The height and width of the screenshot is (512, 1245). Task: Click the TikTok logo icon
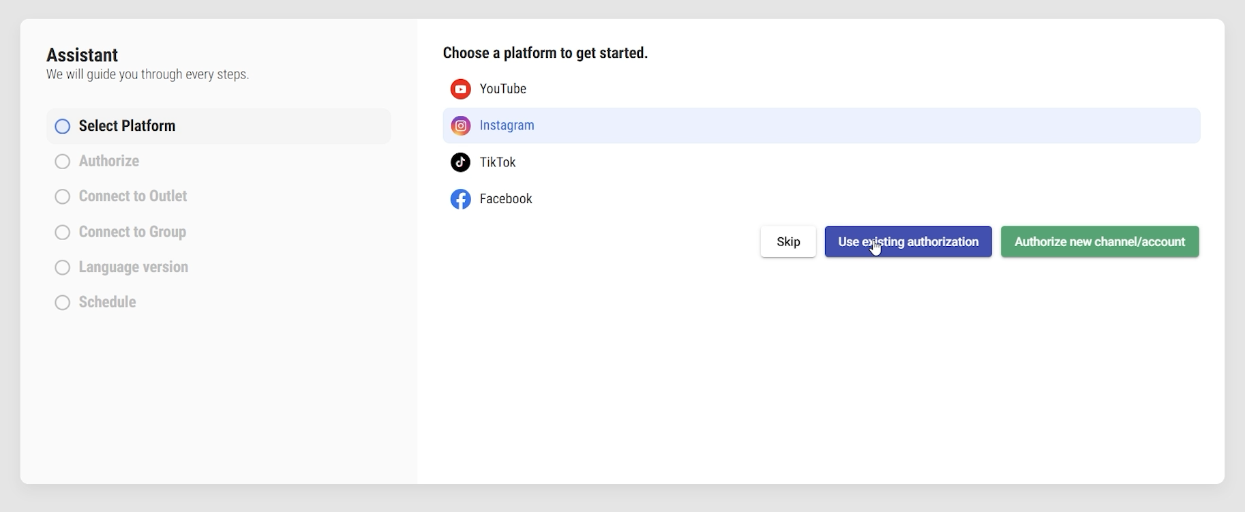pyautogui.click(x=460, y=162)
